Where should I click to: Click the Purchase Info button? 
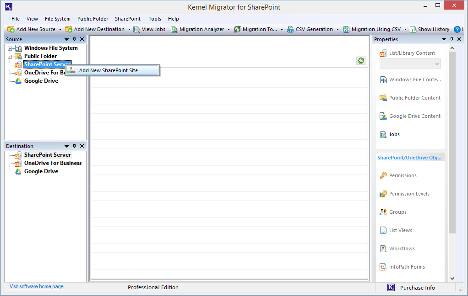pos(418,288)
